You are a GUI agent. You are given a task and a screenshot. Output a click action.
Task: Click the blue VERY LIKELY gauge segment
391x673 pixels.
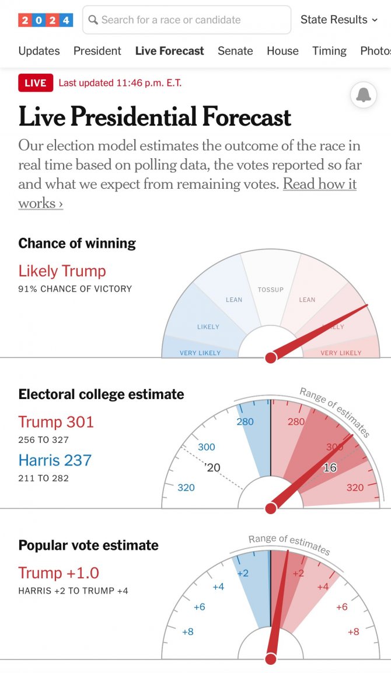pyautogui.click(x=198, y=348)
